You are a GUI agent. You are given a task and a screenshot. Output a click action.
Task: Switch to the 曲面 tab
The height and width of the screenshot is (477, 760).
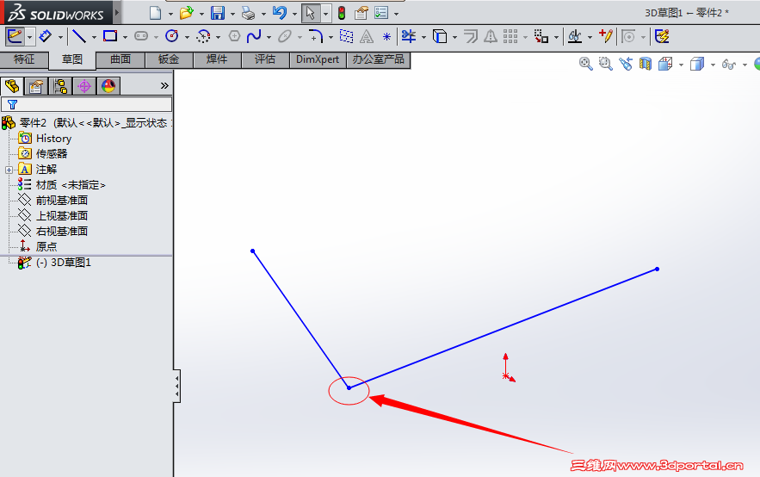pos(120,59)
